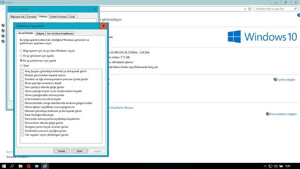Select the System window taskbar icon

[45, 166]
